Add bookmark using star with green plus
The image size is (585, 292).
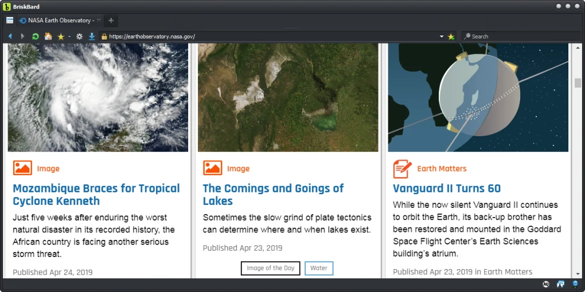click(x=451, y=37)
